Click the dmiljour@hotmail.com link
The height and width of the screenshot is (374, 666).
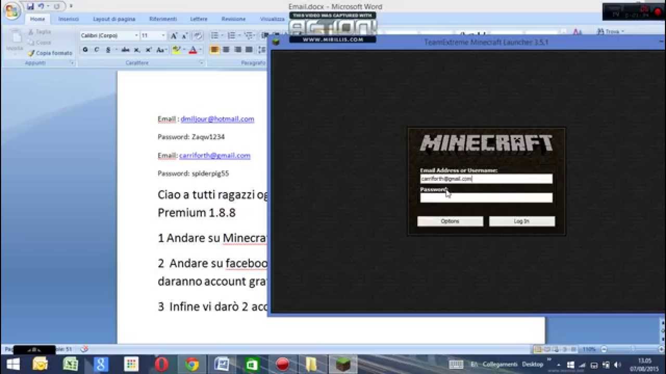click(217, 119)
